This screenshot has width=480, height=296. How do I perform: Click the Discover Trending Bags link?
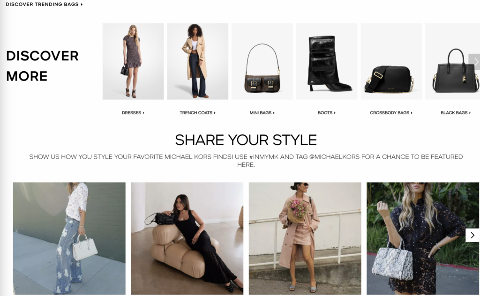pos(44,4)
